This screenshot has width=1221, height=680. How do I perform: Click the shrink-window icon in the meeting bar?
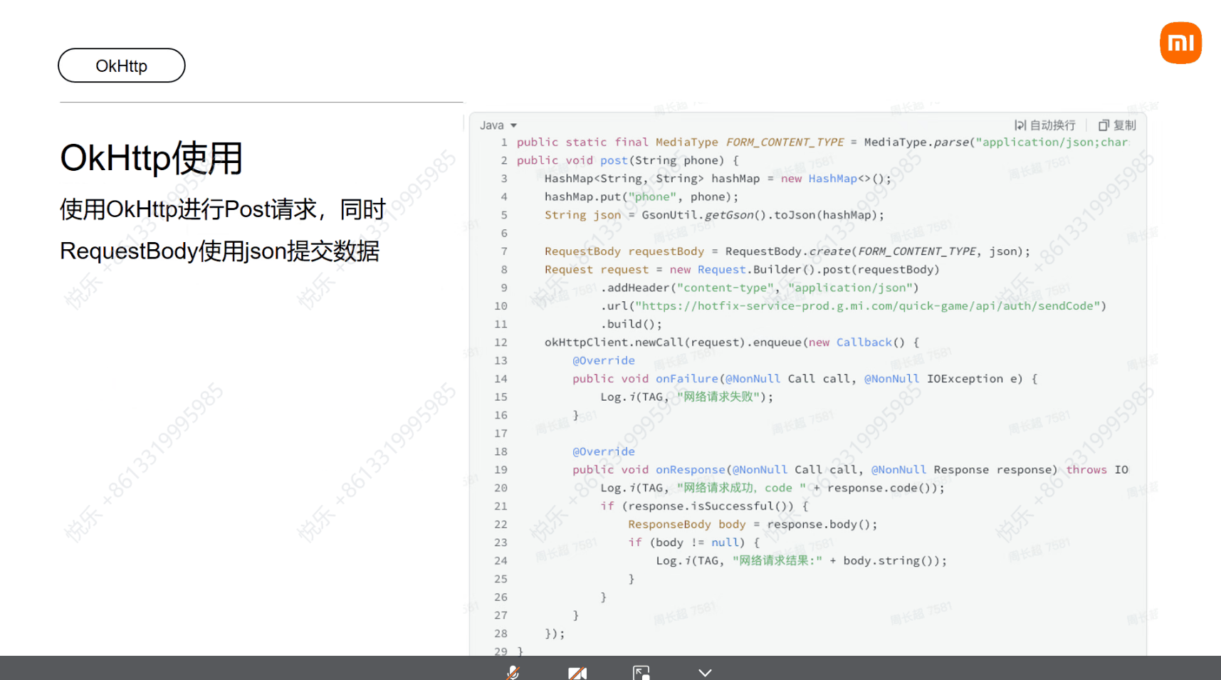[641, 673]
